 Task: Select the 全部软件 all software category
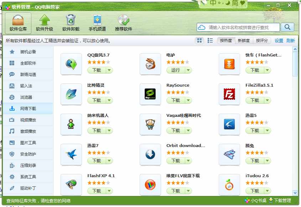pos(28,63)
